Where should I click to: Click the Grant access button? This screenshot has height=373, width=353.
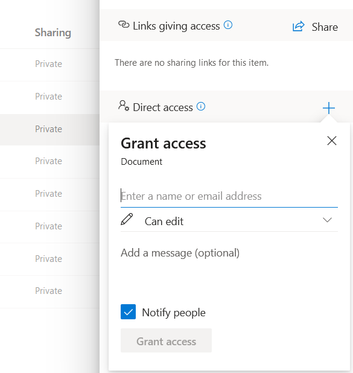coord(166,340)
